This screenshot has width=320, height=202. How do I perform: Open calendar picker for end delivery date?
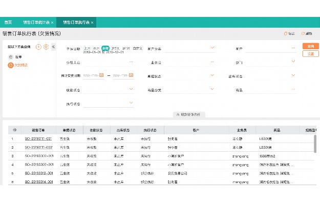point(131,75)
